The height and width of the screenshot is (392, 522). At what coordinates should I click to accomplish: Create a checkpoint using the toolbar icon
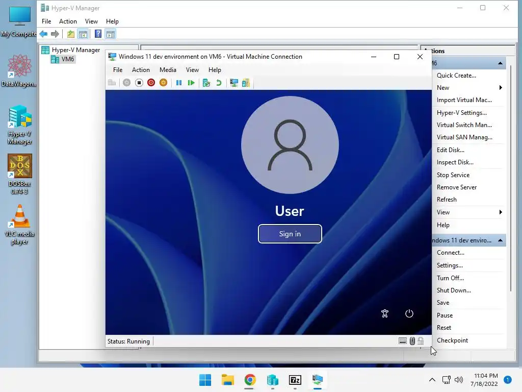point(206,83)
